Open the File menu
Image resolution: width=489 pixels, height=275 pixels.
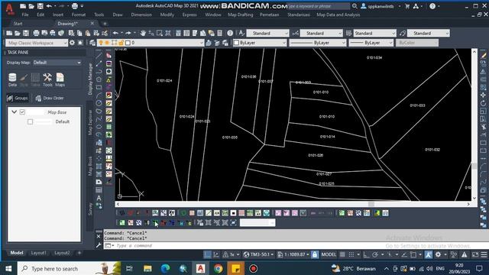tap(25, 15)
